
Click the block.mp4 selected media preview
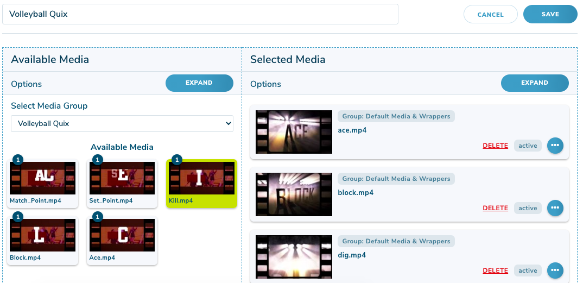coord(294,194)
